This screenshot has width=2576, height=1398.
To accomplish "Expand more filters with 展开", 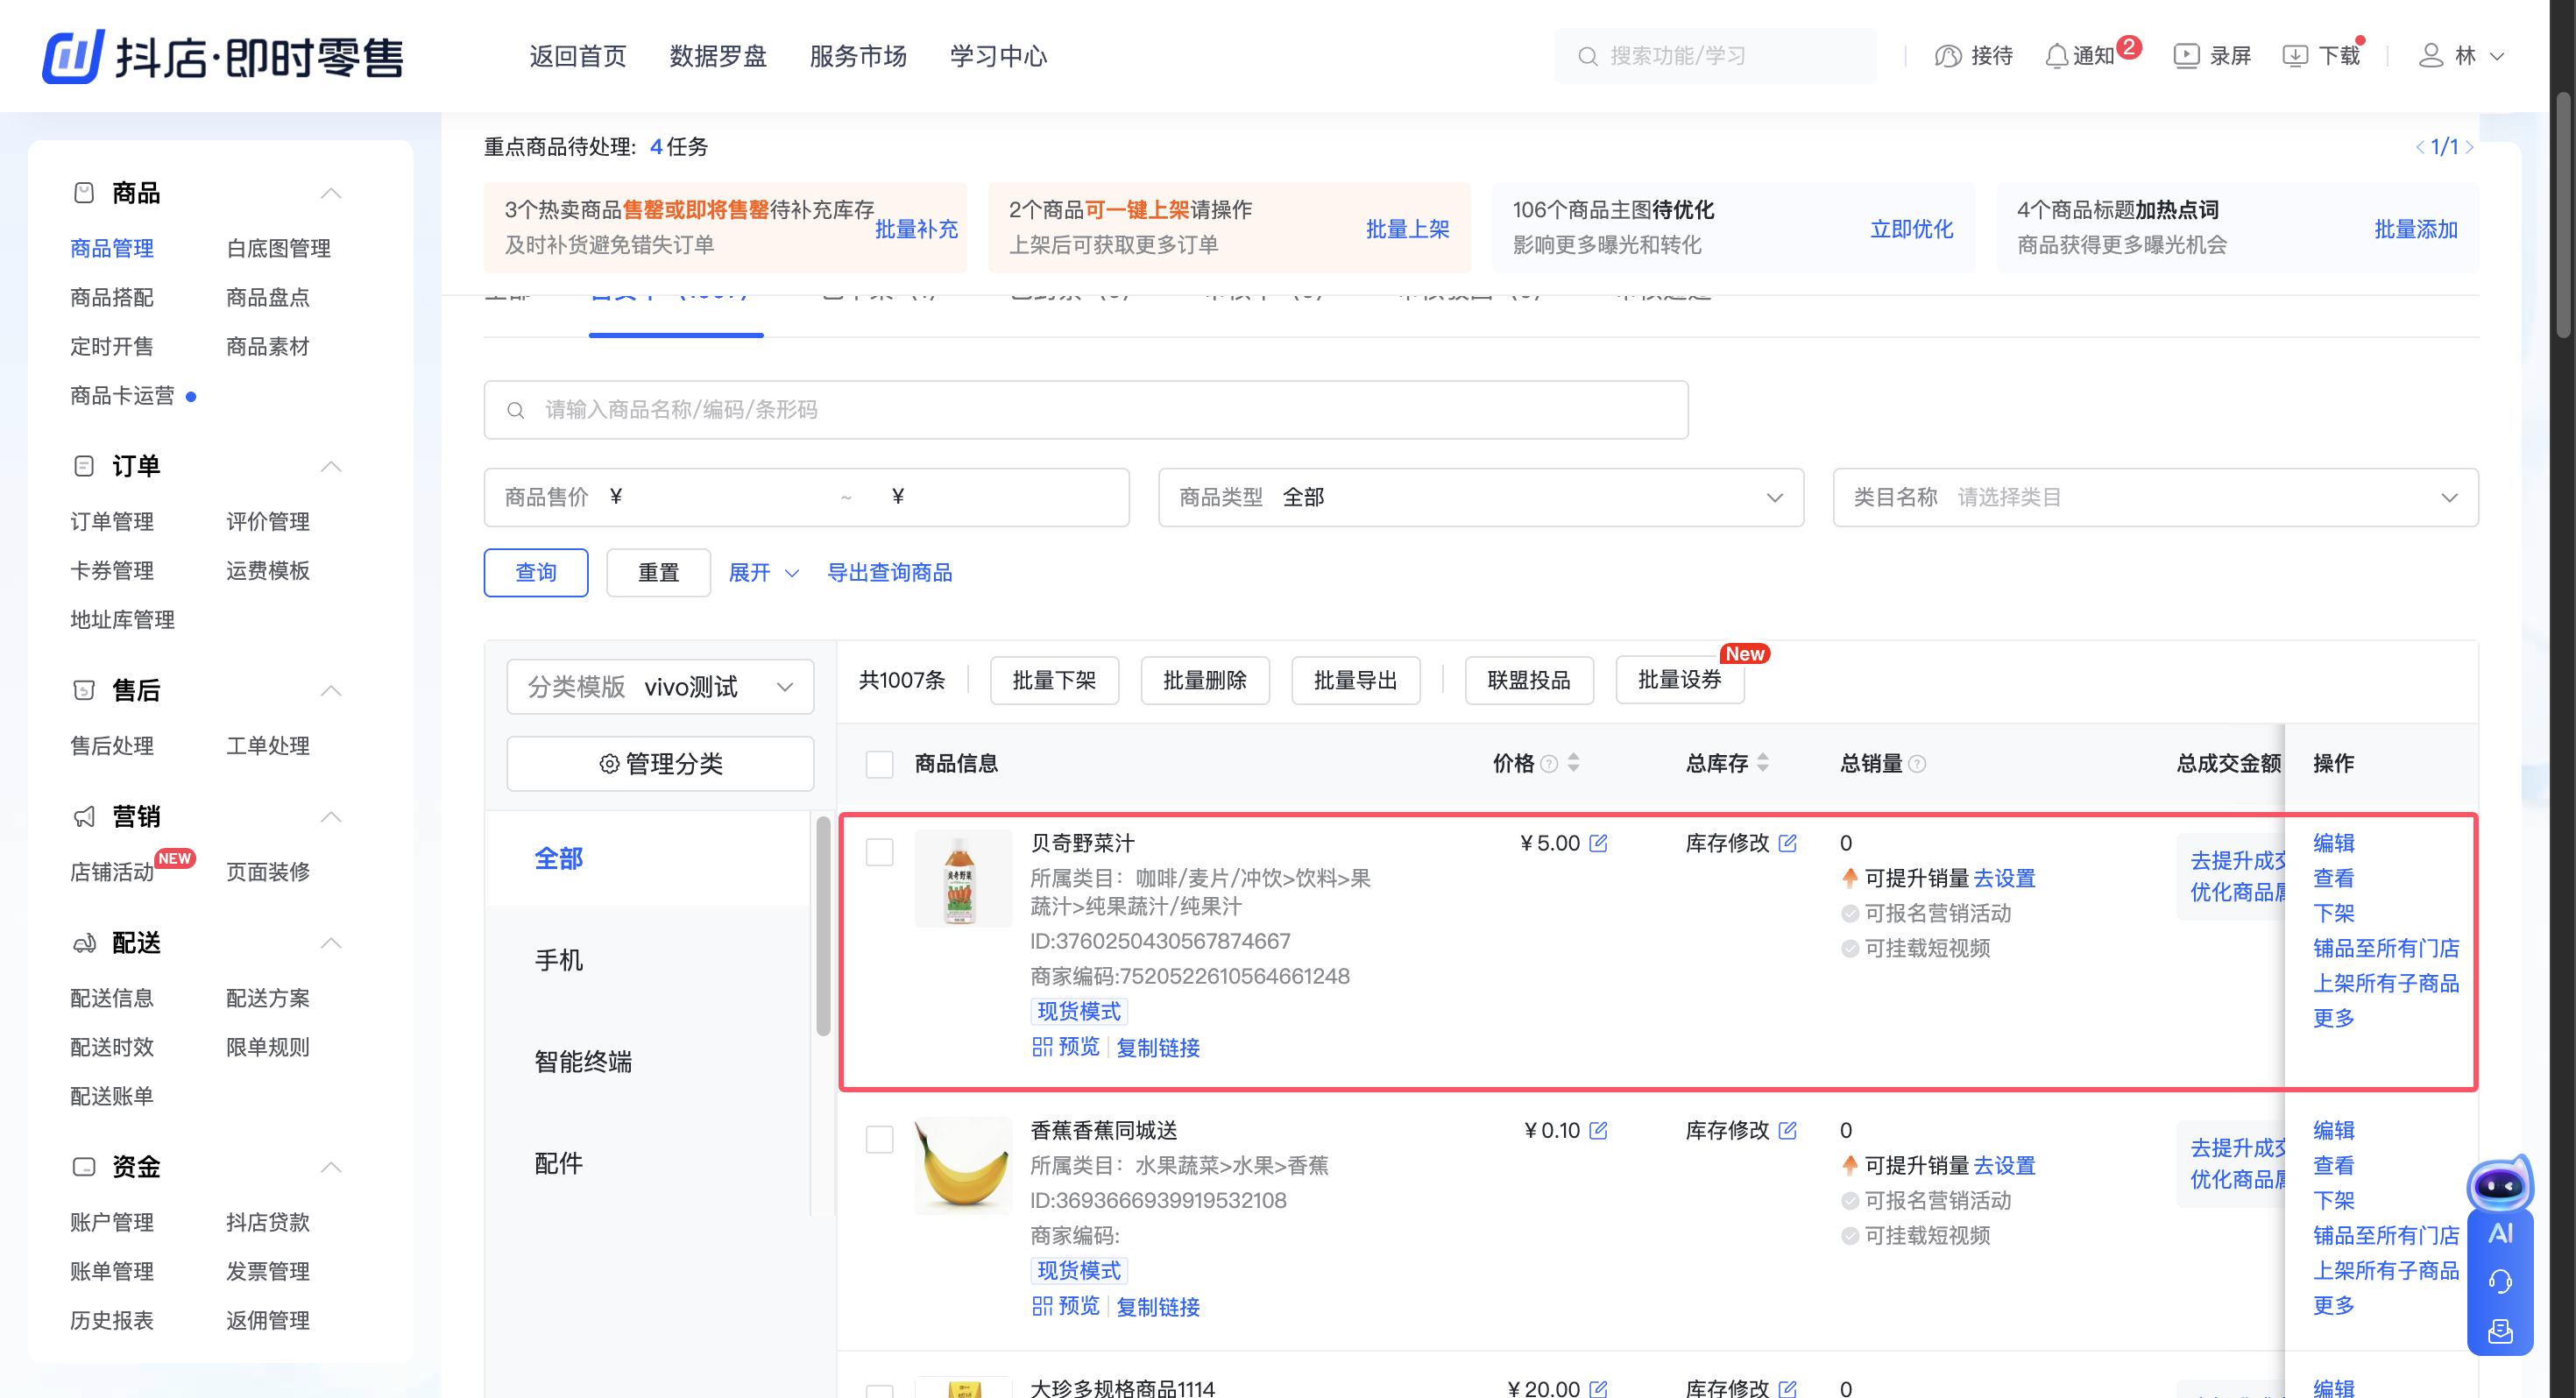I will (x=763, y=572).
